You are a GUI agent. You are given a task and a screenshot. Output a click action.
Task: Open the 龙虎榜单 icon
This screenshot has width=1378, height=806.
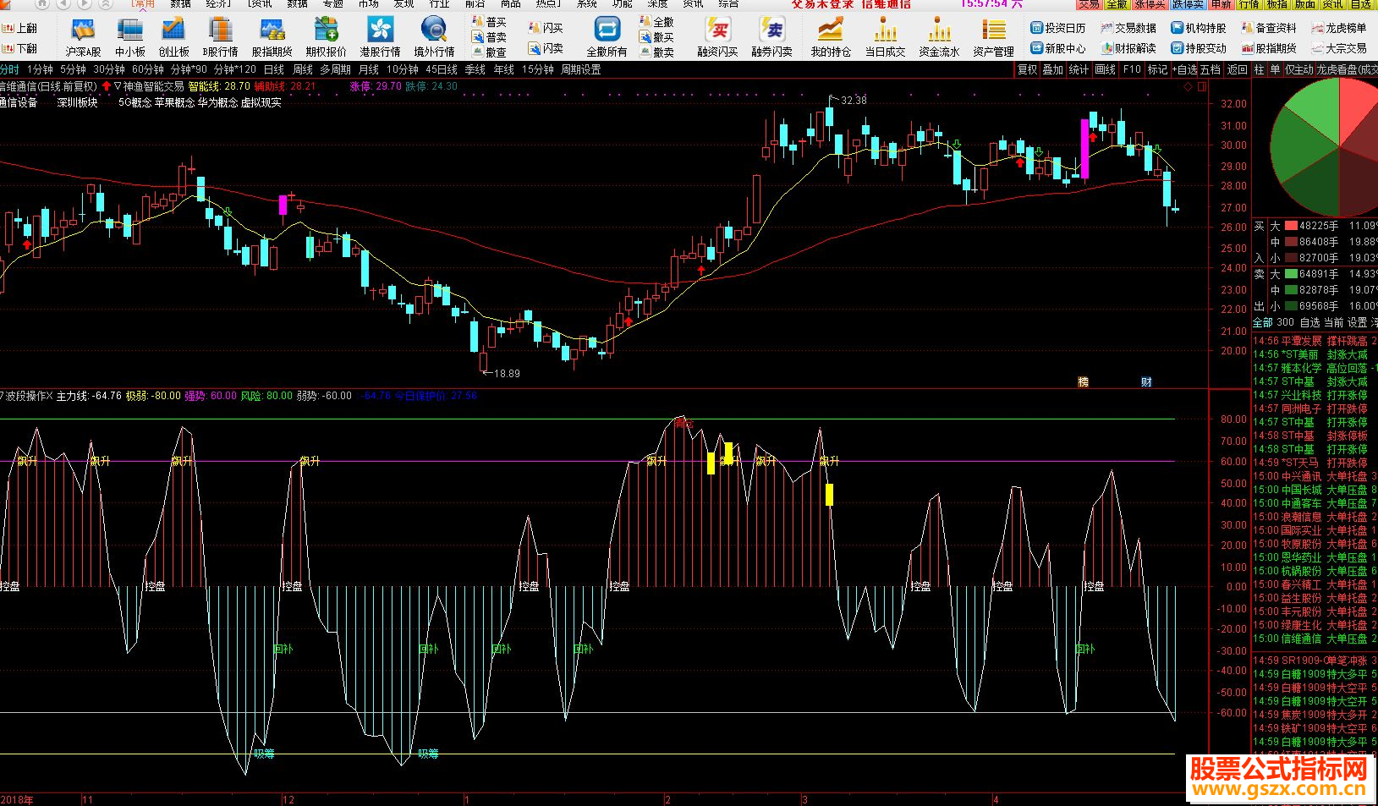tap(1339, 28)
